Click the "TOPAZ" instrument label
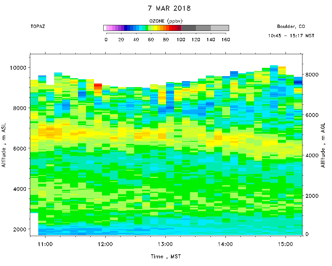Image resolution: width=332 pixels, height=266 pixels. pyautogui.click(x=38, y=27)
